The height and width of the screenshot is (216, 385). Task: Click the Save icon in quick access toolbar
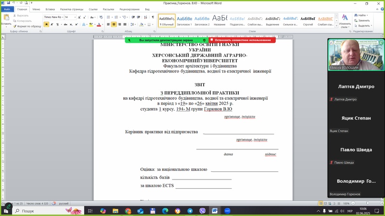(x=8, y=3)
